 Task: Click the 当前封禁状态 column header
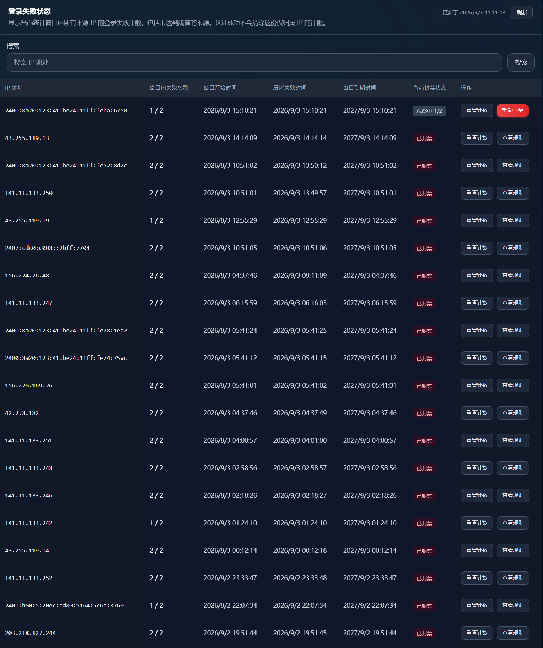click(x=429, y=88)
